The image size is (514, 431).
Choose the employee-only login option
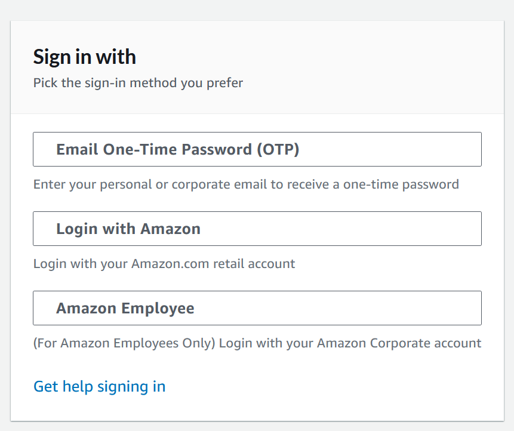click(x=257, y=308)
